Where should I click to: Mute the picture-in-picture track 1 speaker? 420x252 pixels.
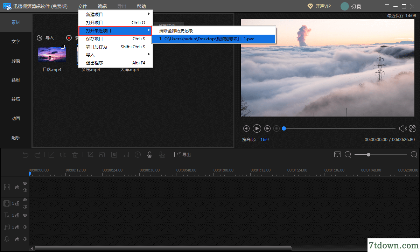point(25,206)
